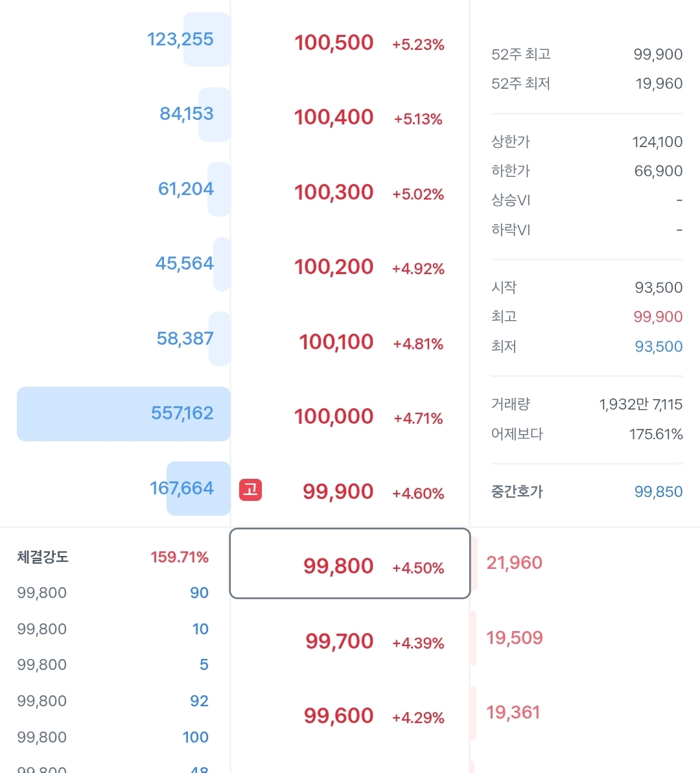700x773 pixels.
Task: Choose the 100,200 ask price
Action: coord(334,267)
